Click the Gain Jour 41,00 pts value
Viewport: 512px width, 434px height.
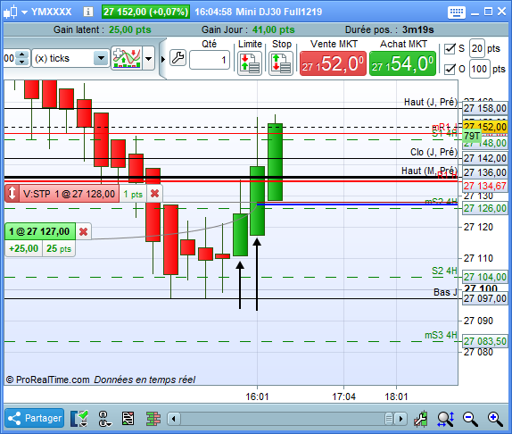[x=274, y=29]
